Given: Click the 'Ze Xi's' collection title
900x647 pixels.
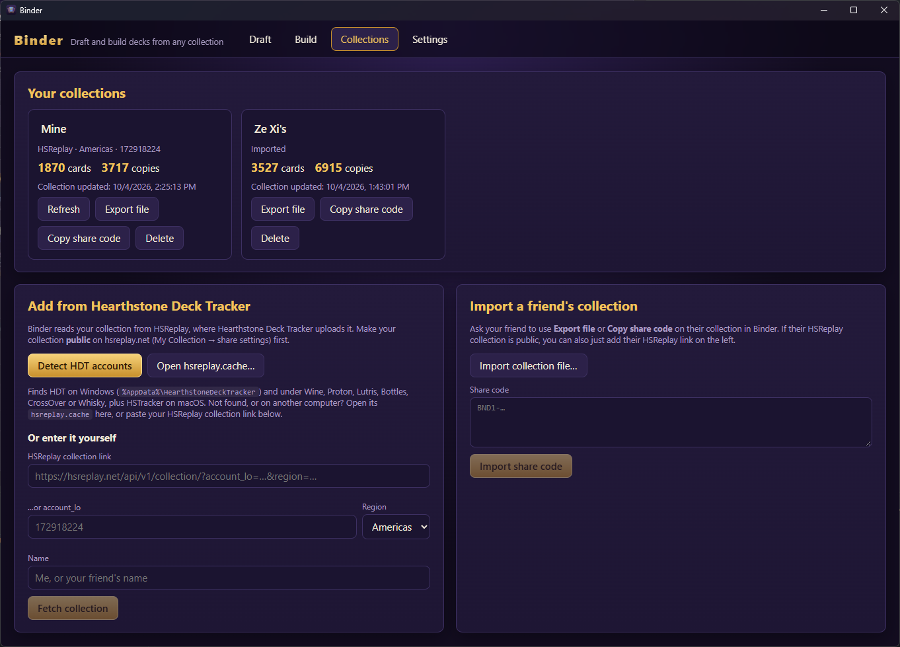Looking at the screenshot, I should click(x=270, y=129).
